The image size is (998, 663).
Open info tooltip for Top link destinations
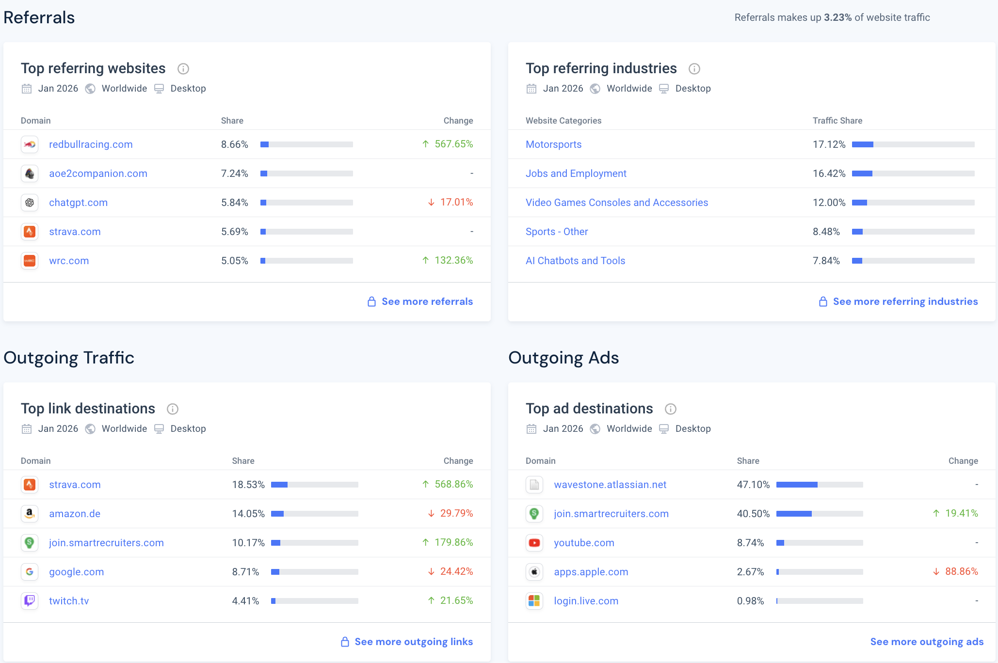(x=172, y=409)
